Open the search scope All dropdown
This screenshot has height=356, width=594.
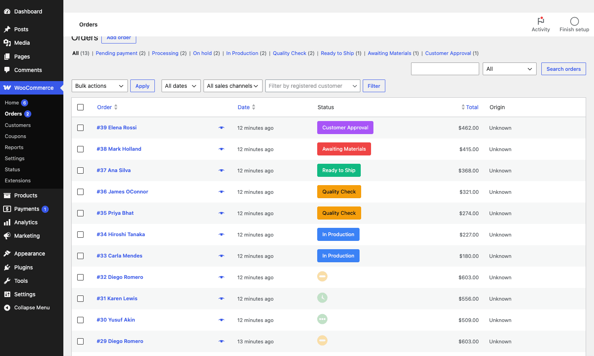click(x=509, y=69)
